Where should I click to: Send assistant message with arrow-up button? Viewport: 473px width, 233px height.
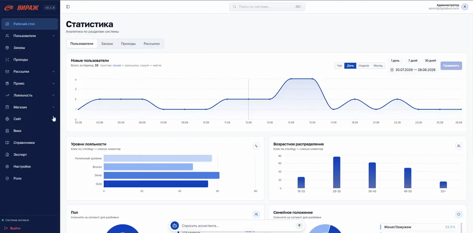click(299, 226)
